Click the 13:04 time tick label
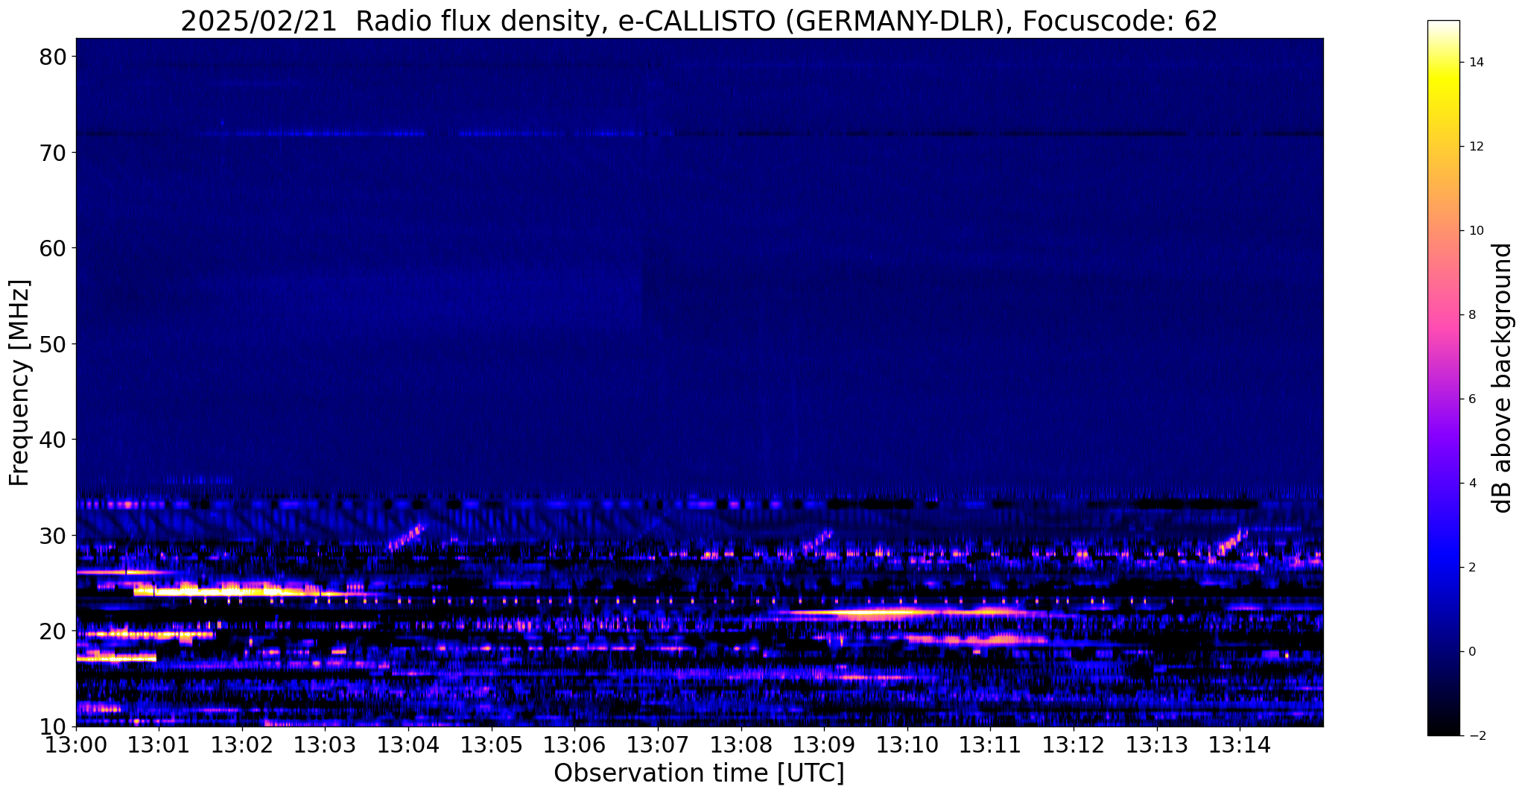 click(x=408, y=744)
